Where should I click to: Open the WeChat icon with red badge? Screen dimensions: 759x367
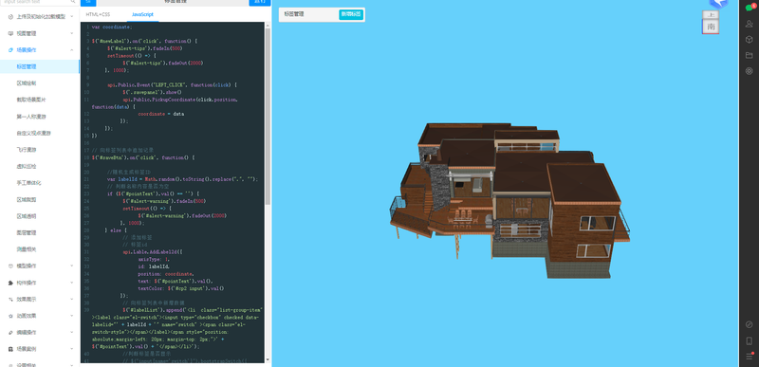(750, 7)
